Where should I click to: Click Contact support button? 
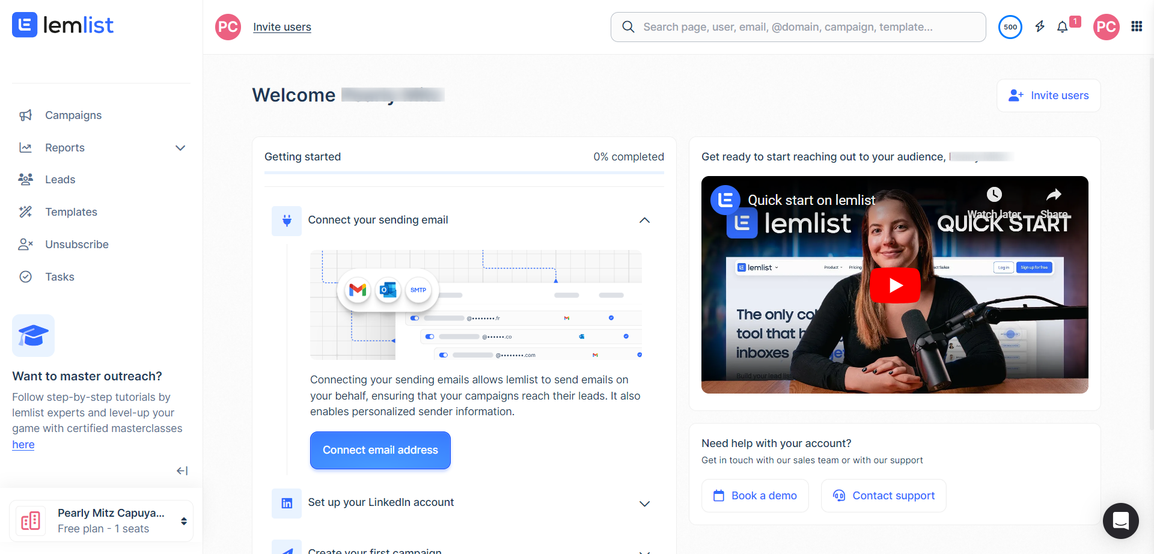point(884,496)
